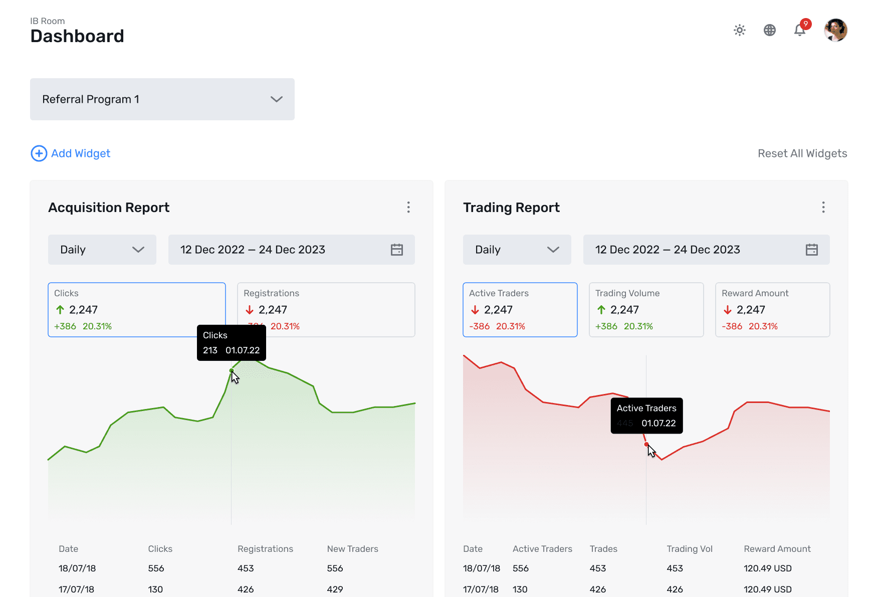Click the Add Widget plus icon
Screen dimensions: 878x597
click(x=39, y=153)
